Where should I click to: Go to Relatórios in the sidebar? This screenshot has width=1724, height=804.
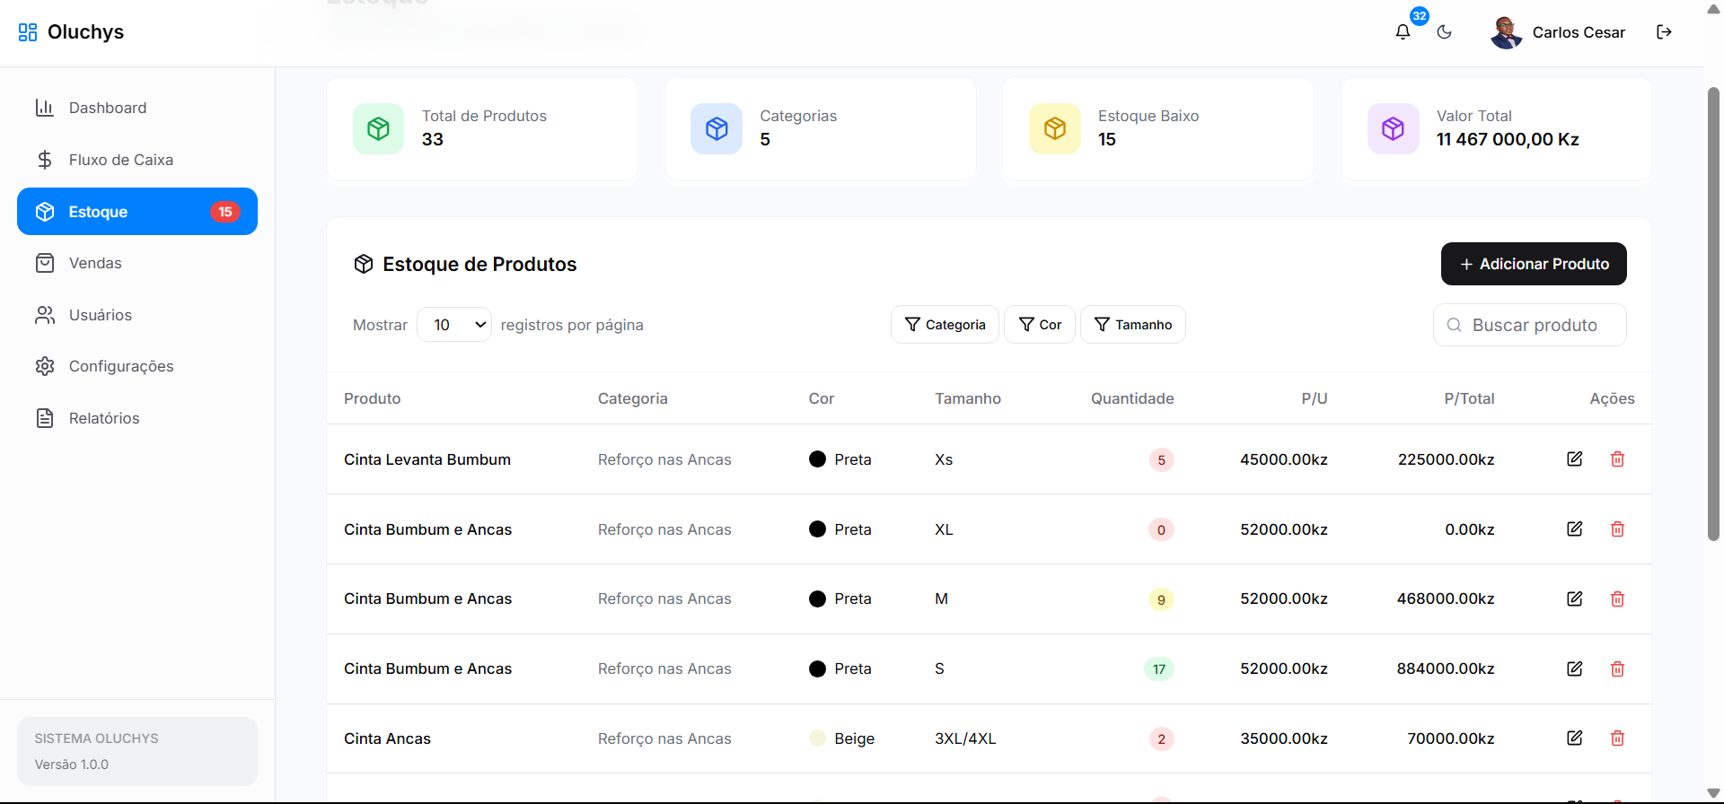pos(104,418)
